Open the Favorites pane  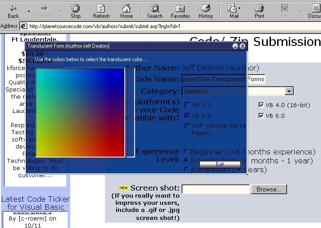180,12
